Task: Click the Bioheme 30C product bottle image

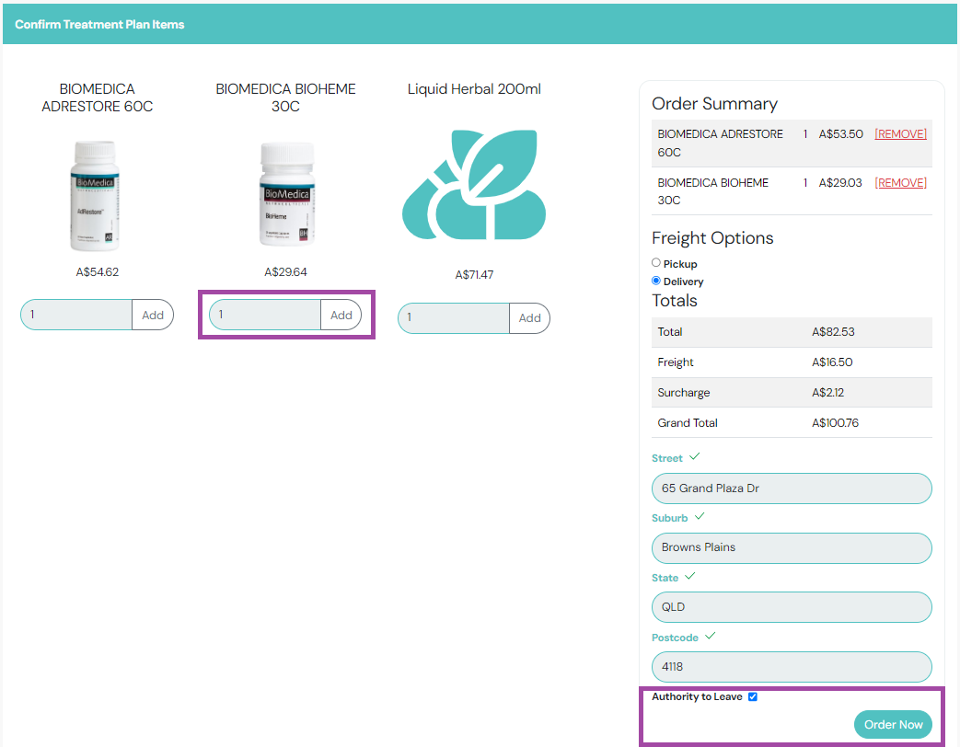Action: click(287, 193)
